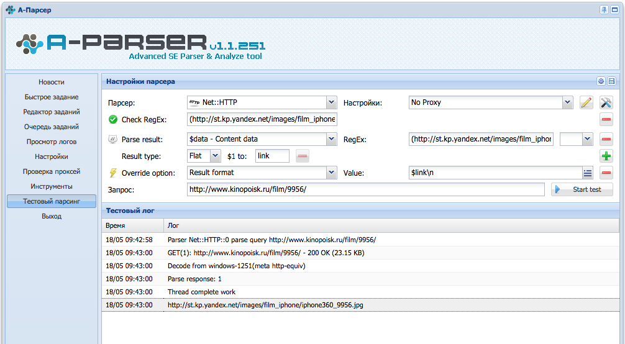Viewport: 625px width, 344px height.
Task: Open Инструменты sidebar item
Action: click(x=52, y=186)
